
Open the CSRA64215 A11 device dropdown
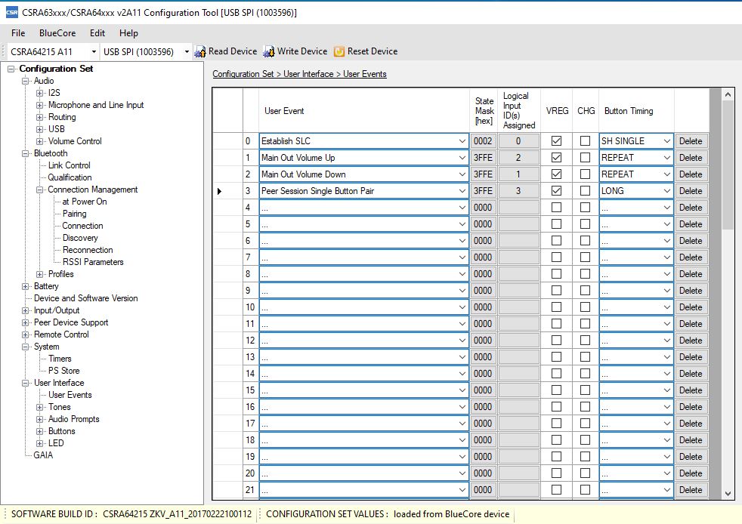pyautogui.click(x=94, y=51)
